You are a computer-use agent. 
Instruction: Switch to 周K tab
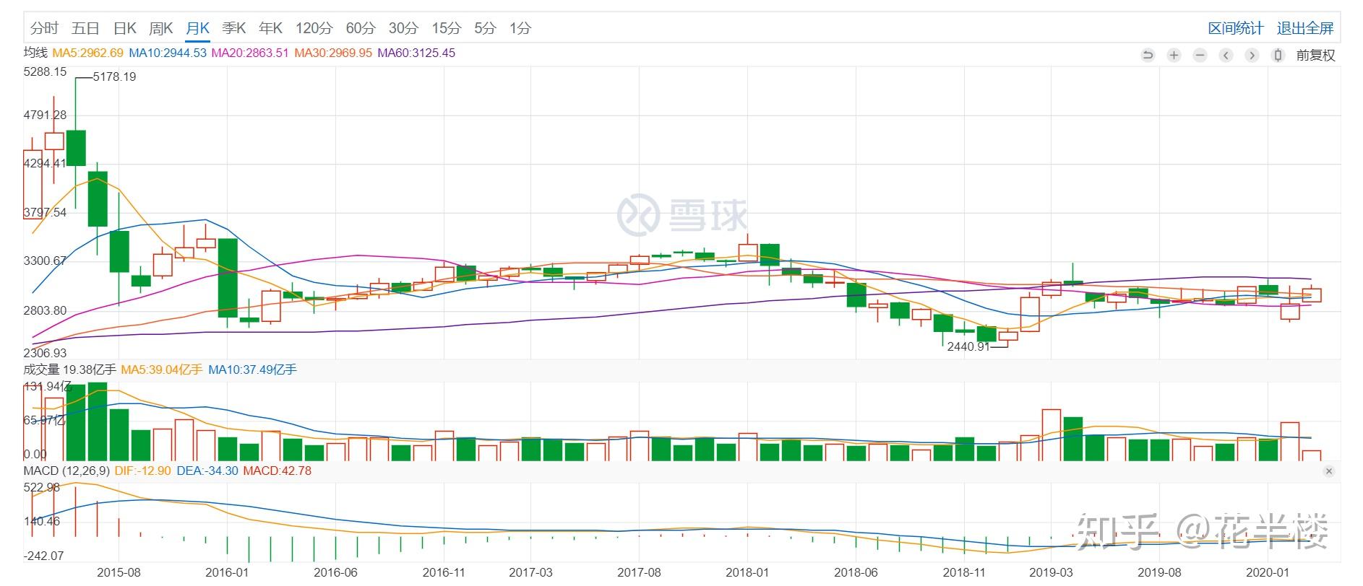[x=161, y=28]
